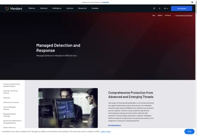Open the Intelligence menu

57,8
